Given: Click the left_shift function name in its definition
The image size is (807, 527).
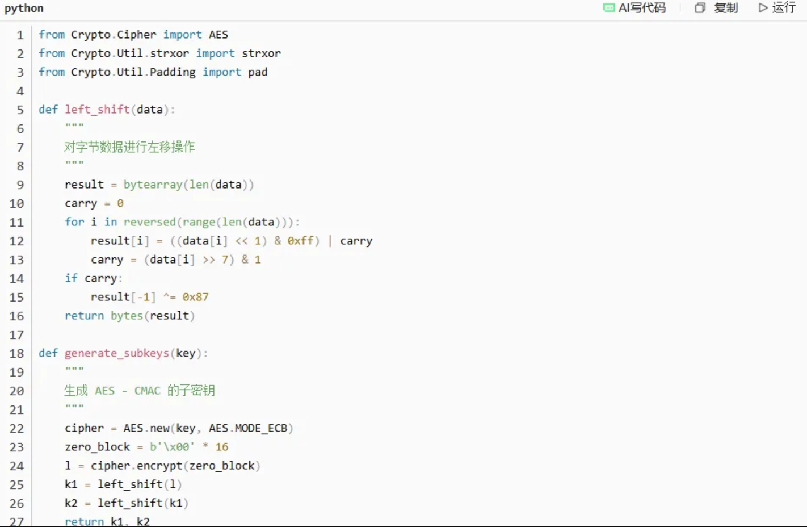Looking at the screenshot, I should click(x=97, y=110).
